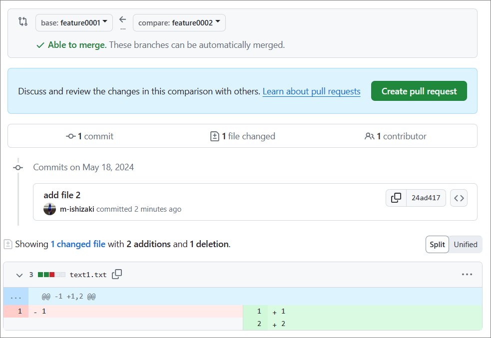Open commit 24ad417 details

point(426,198)
